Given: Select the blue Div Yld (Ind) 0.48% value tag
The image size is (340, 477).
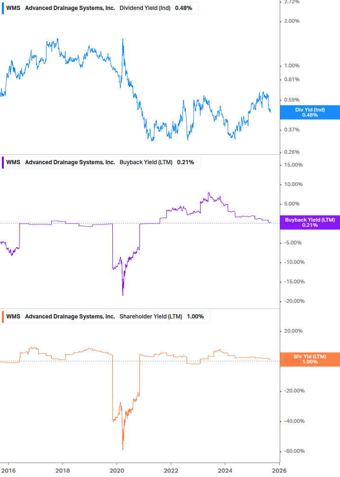Looking at the screenshot, I should [x=310, y=112].
